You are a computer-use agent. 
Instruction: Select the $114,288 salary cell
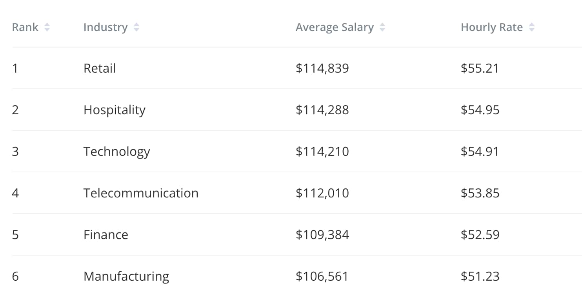tap(322, 110)
